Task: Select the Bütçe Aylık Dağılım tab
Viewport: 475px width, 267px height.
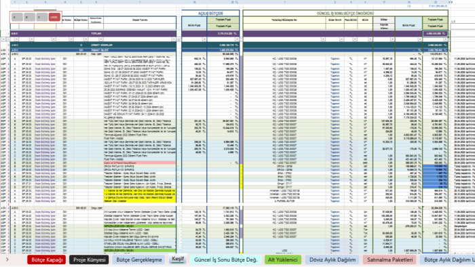Action: [x=448, y=260]
